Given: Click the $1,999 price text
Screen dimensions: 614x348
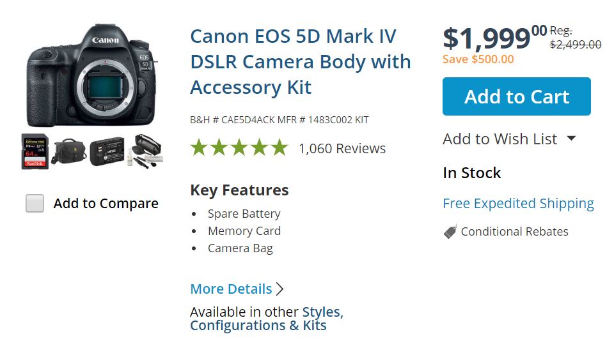Looking at the screenshot, I should 487,40.
